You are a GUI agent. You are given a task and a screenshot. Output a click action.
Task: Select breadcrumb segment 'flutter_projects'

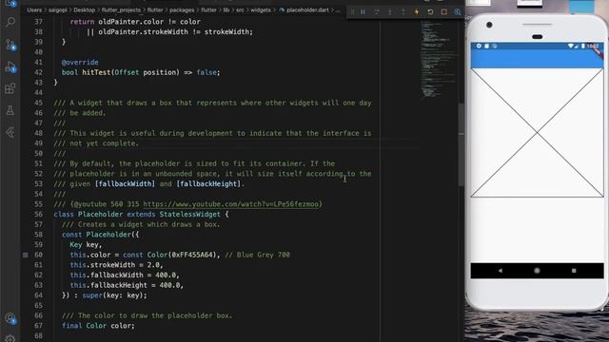pyautogui.click(x=121, y=10)
